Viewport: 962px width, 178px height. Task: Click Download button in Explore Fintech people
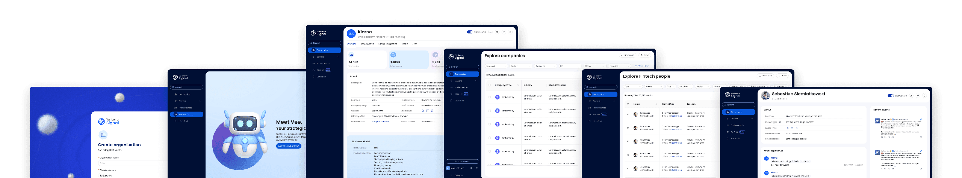click(765, 76)
